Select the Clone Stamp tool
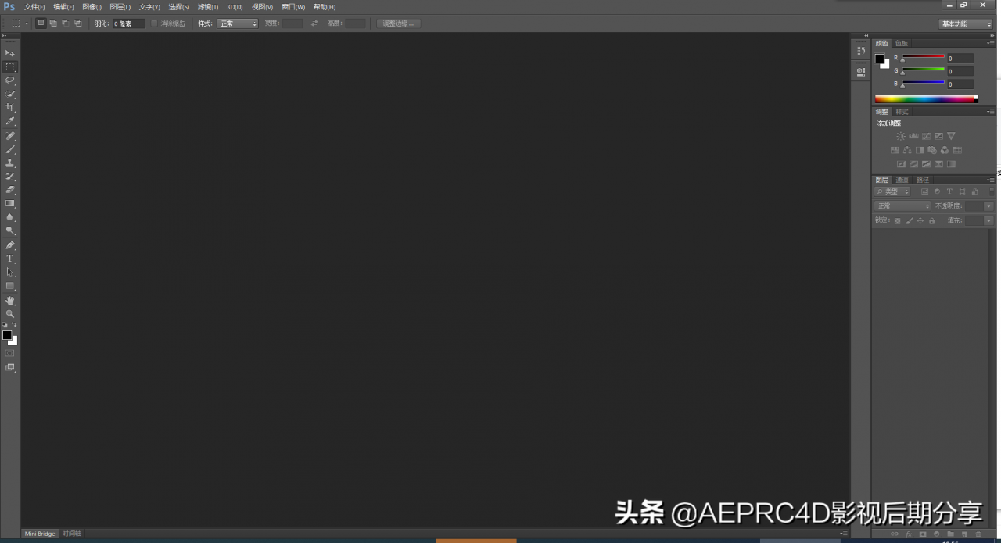Image resolution: width=1001 pixels, height=543 pixels. 10,163
